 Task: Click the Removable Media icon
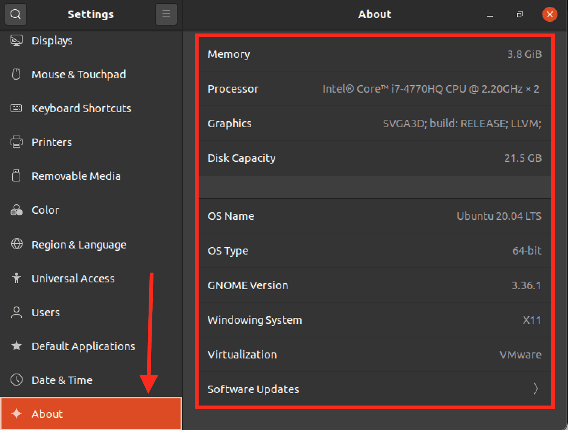point(16,175)
